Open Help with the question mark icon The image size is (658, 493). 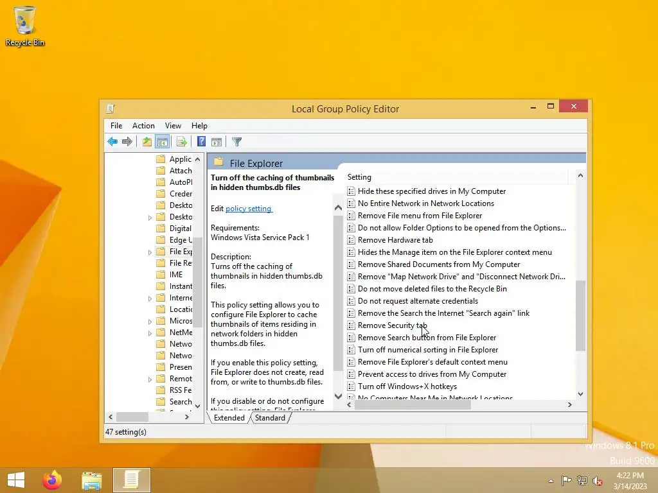pos(201,142)
